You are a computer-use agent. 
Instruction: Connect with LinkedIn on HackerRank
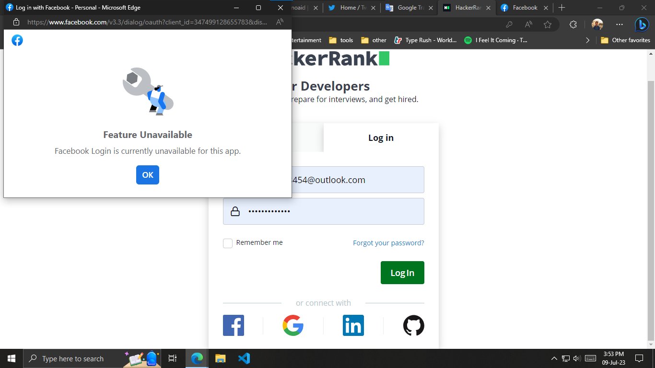353,325
